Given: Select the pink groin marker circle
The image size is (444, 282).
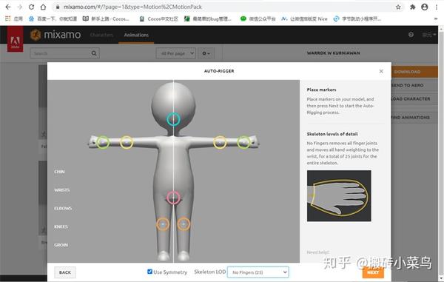Looking at the screenshot, I should click(x=173, y=198).
